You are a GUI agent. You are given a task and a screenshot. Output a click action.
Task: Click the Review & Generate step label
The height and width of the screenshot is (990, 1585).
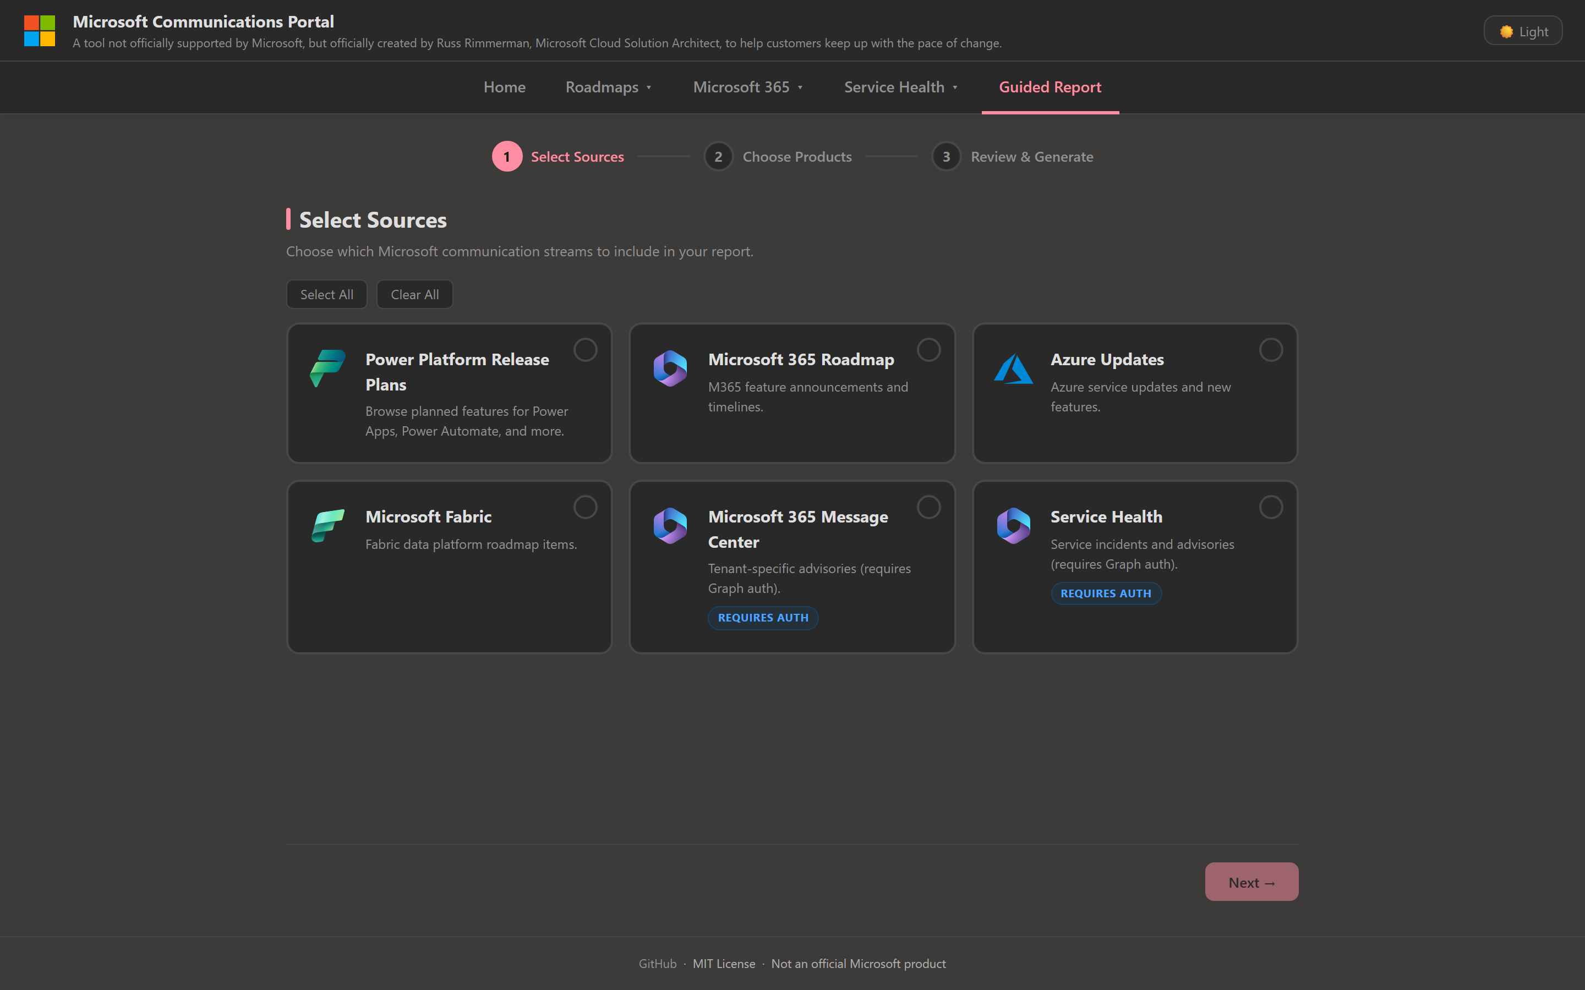(x=1031, y=157)
